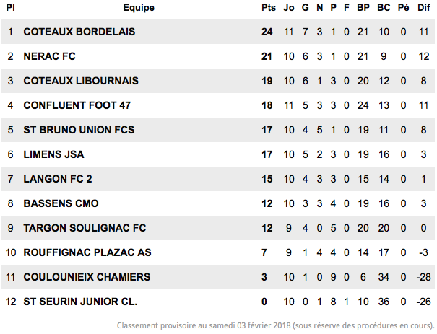The width and height of the screenshot is (437, 334).
Task: Click the BP column header
Action: click(x=363, y=8)
